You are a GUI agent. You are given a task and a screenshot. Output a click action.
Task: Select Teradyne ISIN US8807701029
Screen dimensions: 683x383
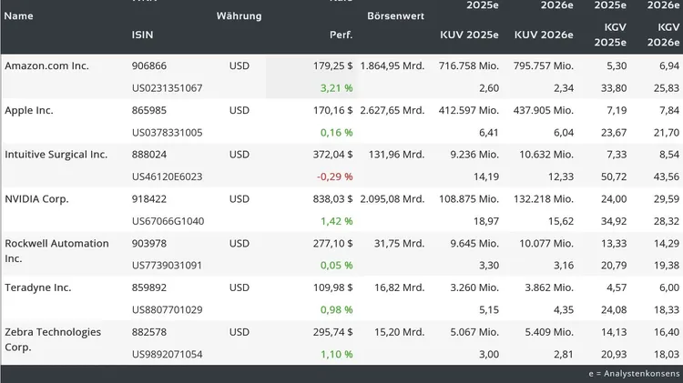click(168, 310)
